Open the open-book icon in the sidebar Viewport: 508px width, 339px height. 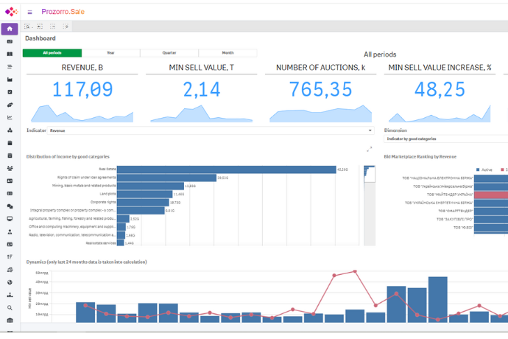click(10, 54)
